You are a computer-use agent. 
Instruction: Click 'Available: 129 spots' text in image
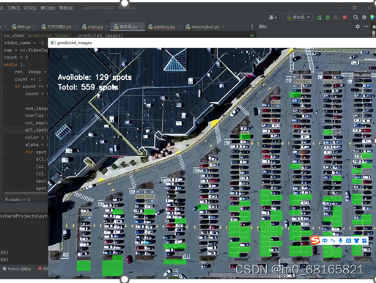point(95,77)
